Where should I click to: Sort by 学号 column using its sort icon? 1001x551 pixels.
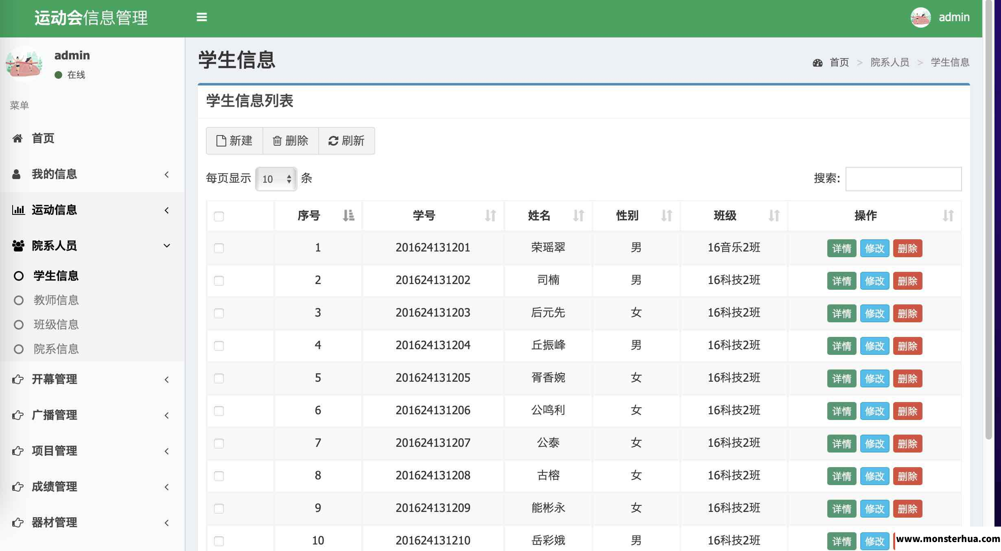point(490,215)
